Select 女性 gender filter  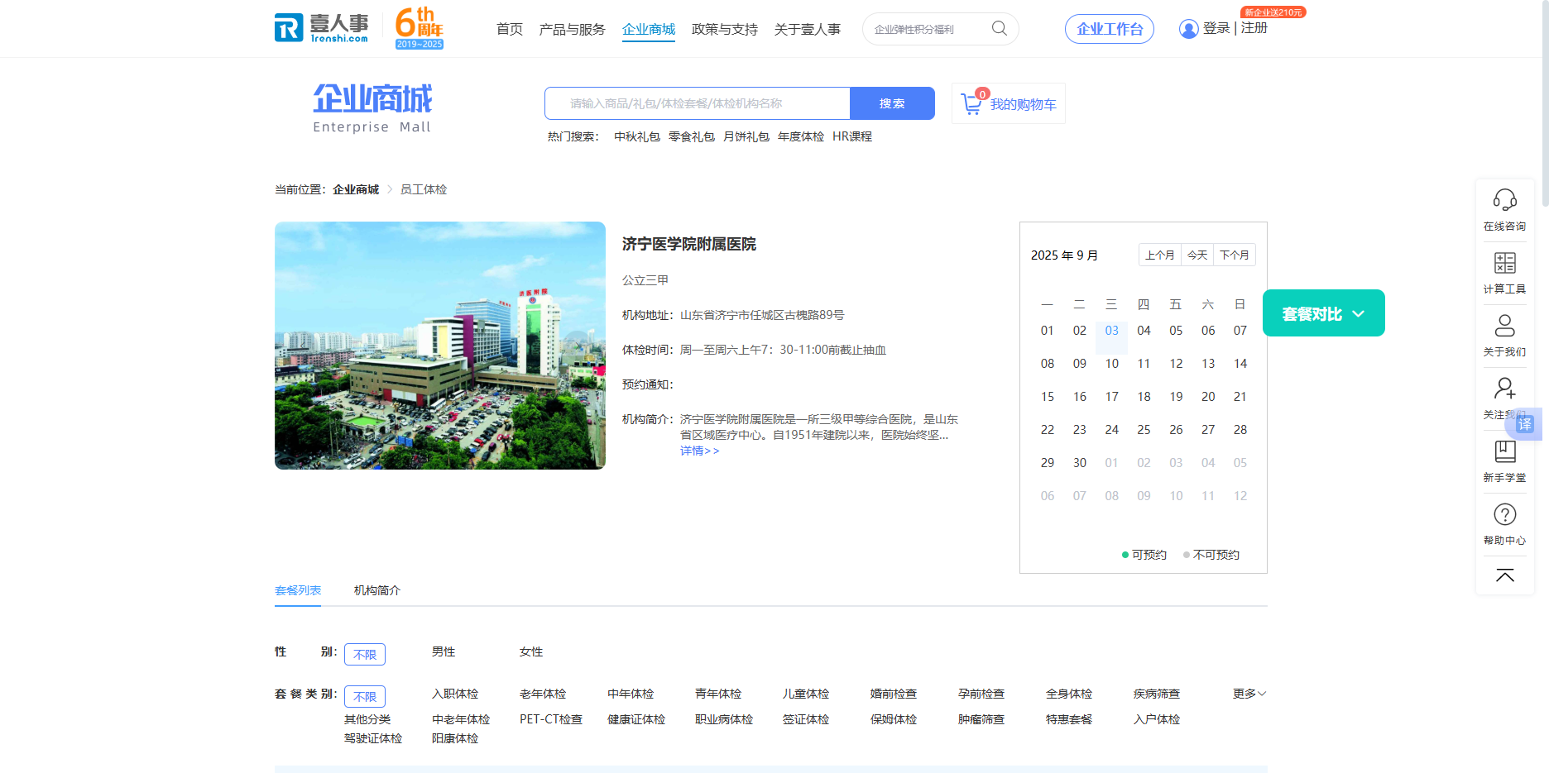(x=531, y=652)
